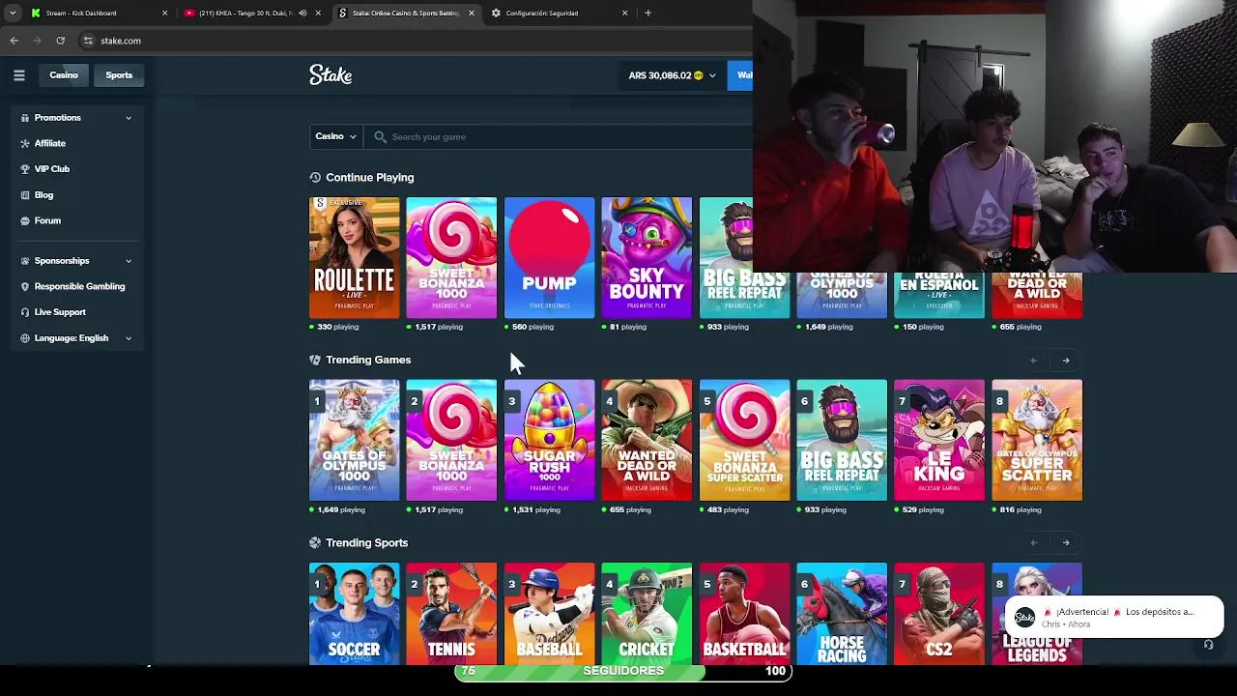Screen dimensions: 1237x696
Task: Mute the KHEA YouTube tab audio icon
Action: pos(302,13)
